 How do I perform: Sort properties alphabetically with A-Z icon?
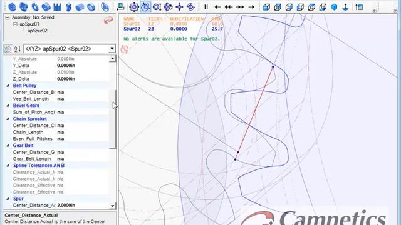coord(17,49)
